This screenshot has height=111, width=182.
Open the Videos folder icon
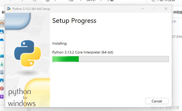[2, 97]
